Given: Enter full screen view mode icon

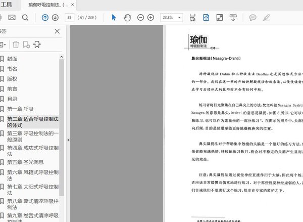Looking at the screenshot, I should coord(220,18).
